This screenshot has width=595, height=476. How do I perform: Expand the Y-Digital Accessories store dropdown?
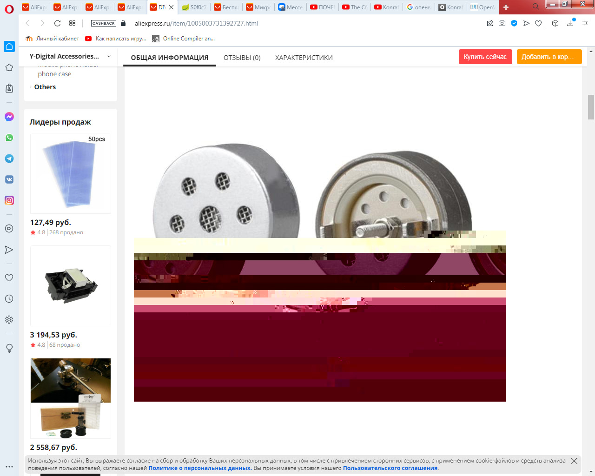pos(109,57)
